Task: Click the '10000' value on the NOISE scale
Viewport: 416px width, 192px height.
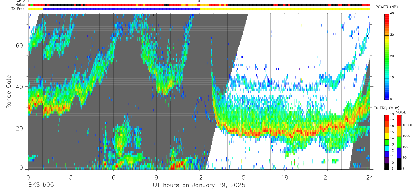Action: [408, 126]
